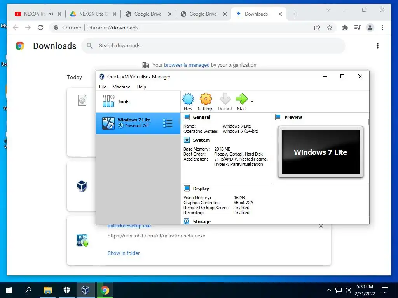398x298 pixels.
Task: Click the VirtualBox download file icon in Chrome
Action: (82, 186)
